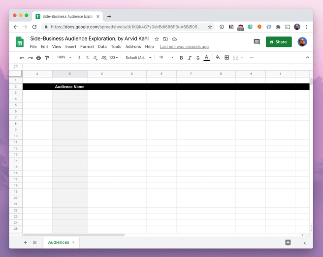Open the Explore button at bottom right
The width and height of the screenshot is (323, 257).
pyautogui.click(x=288, y=243)
